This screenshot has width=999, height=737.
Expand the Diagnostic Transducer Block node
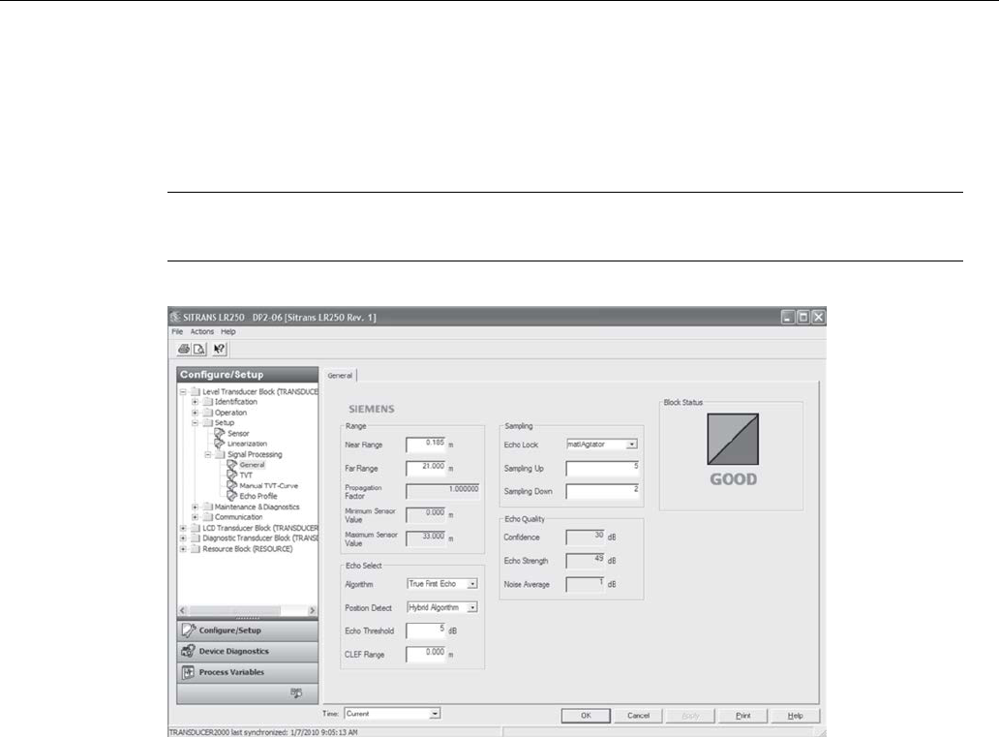pyautogui.click(x=183, y=538)
